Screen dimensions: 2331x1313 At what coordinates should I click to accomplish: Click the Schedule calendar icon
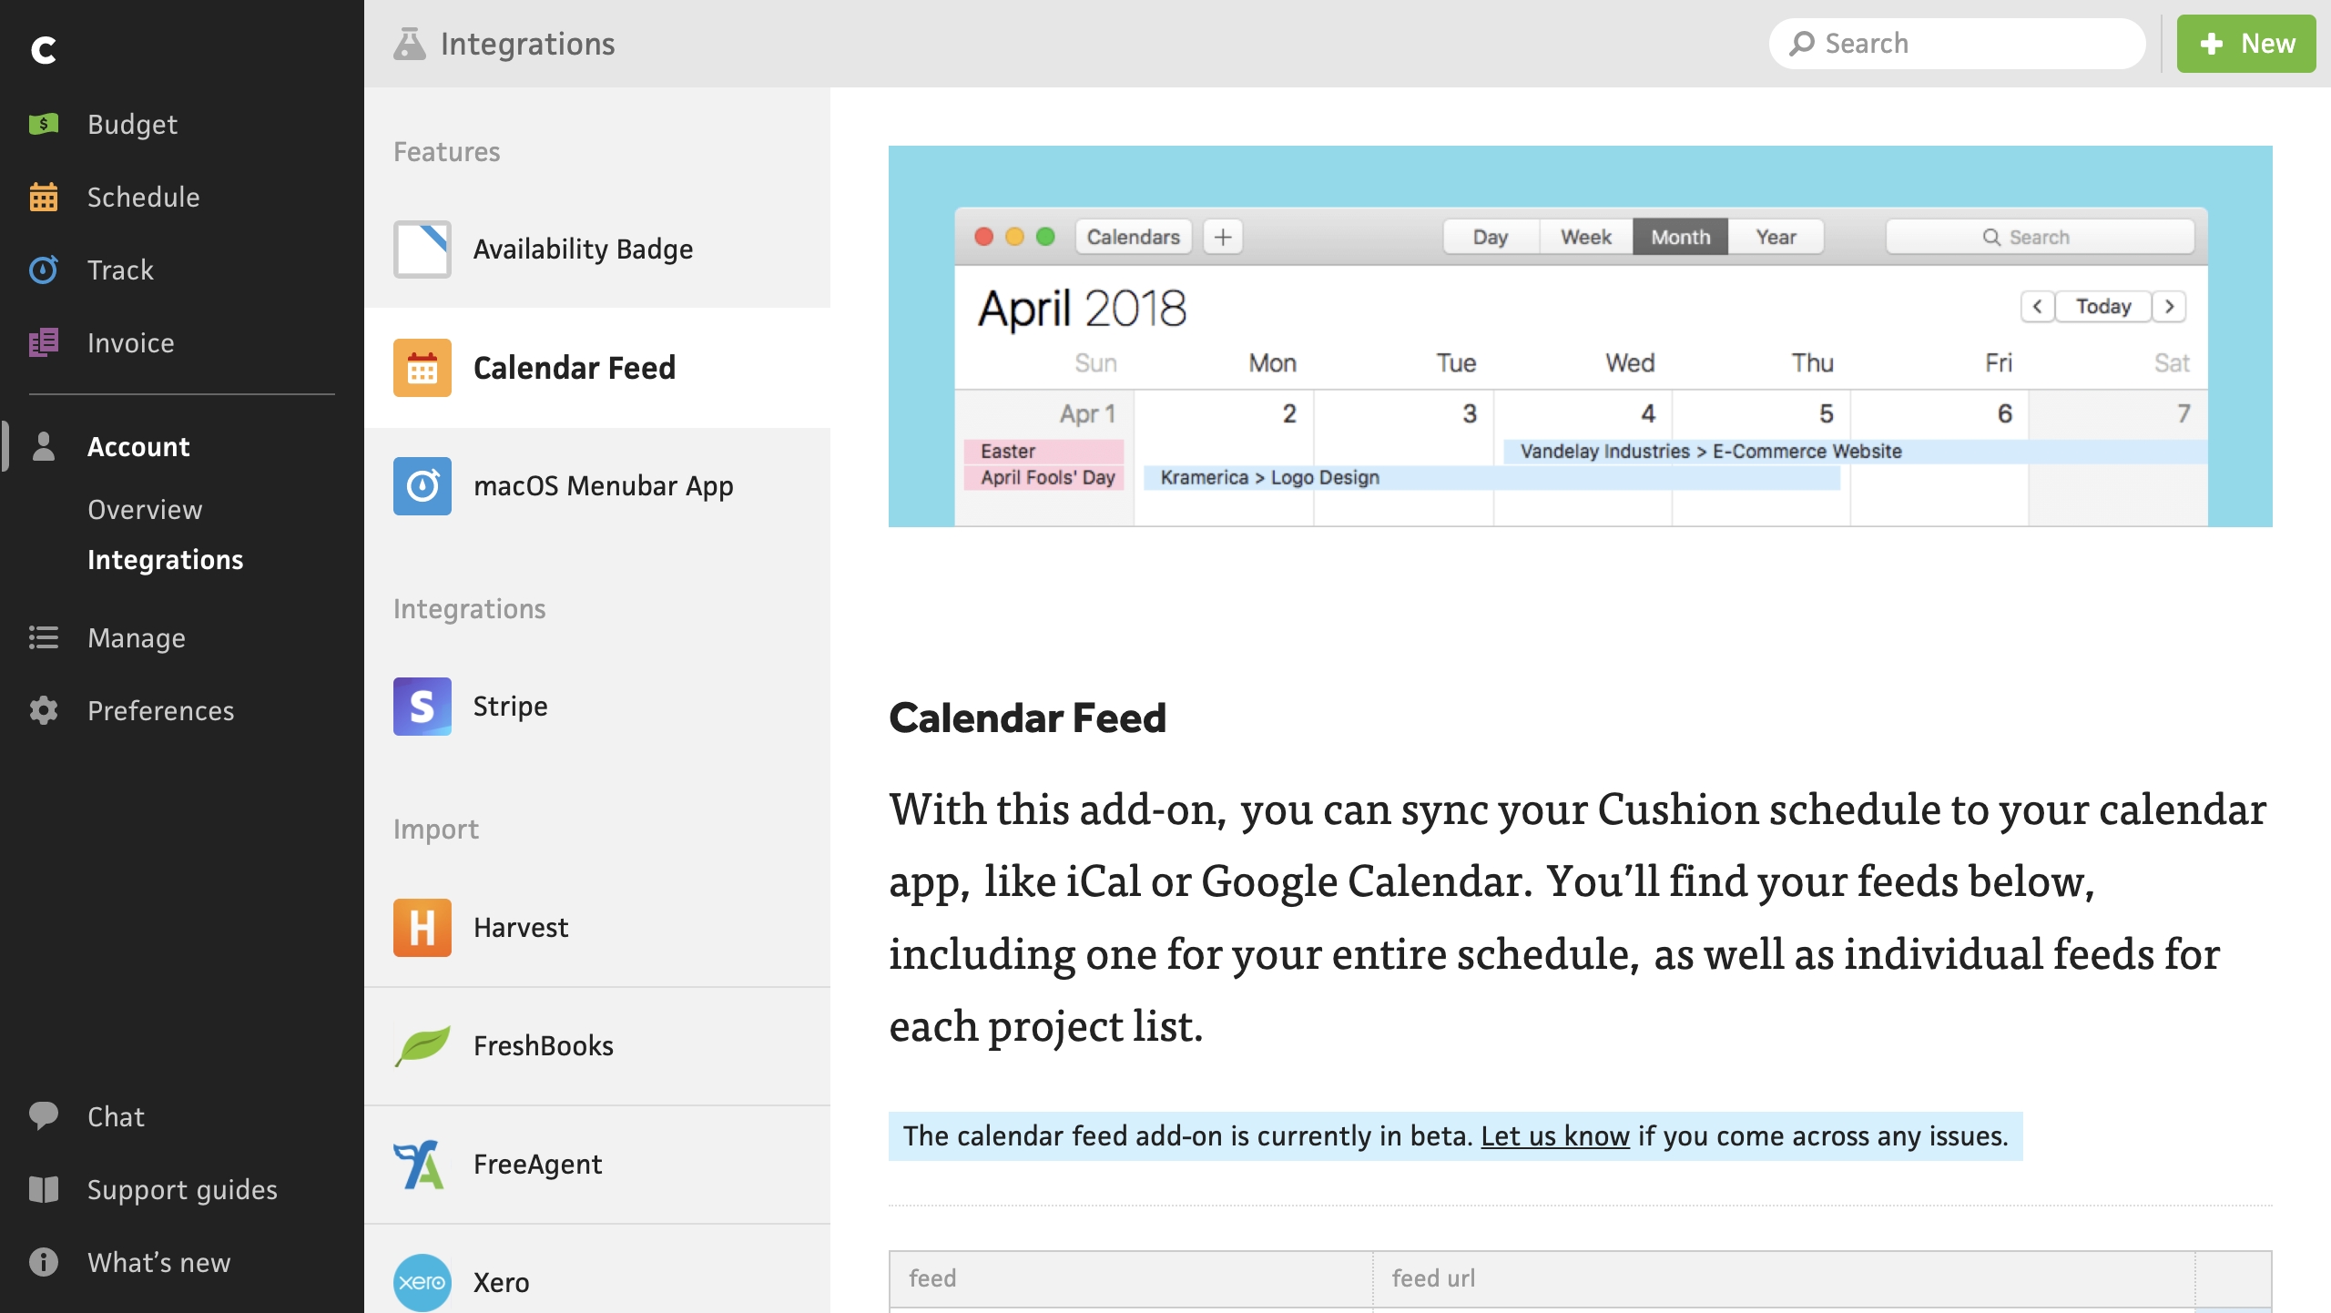point(43,197)
